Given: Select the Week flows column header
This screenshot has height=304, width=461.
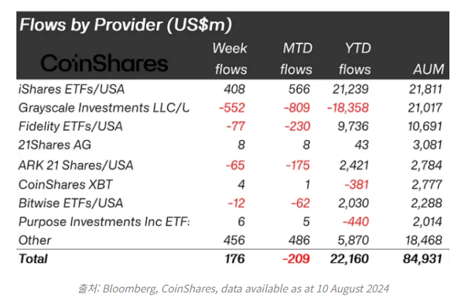Looking at the screenshot, I should pyautogui.click(x=230, y=59).
